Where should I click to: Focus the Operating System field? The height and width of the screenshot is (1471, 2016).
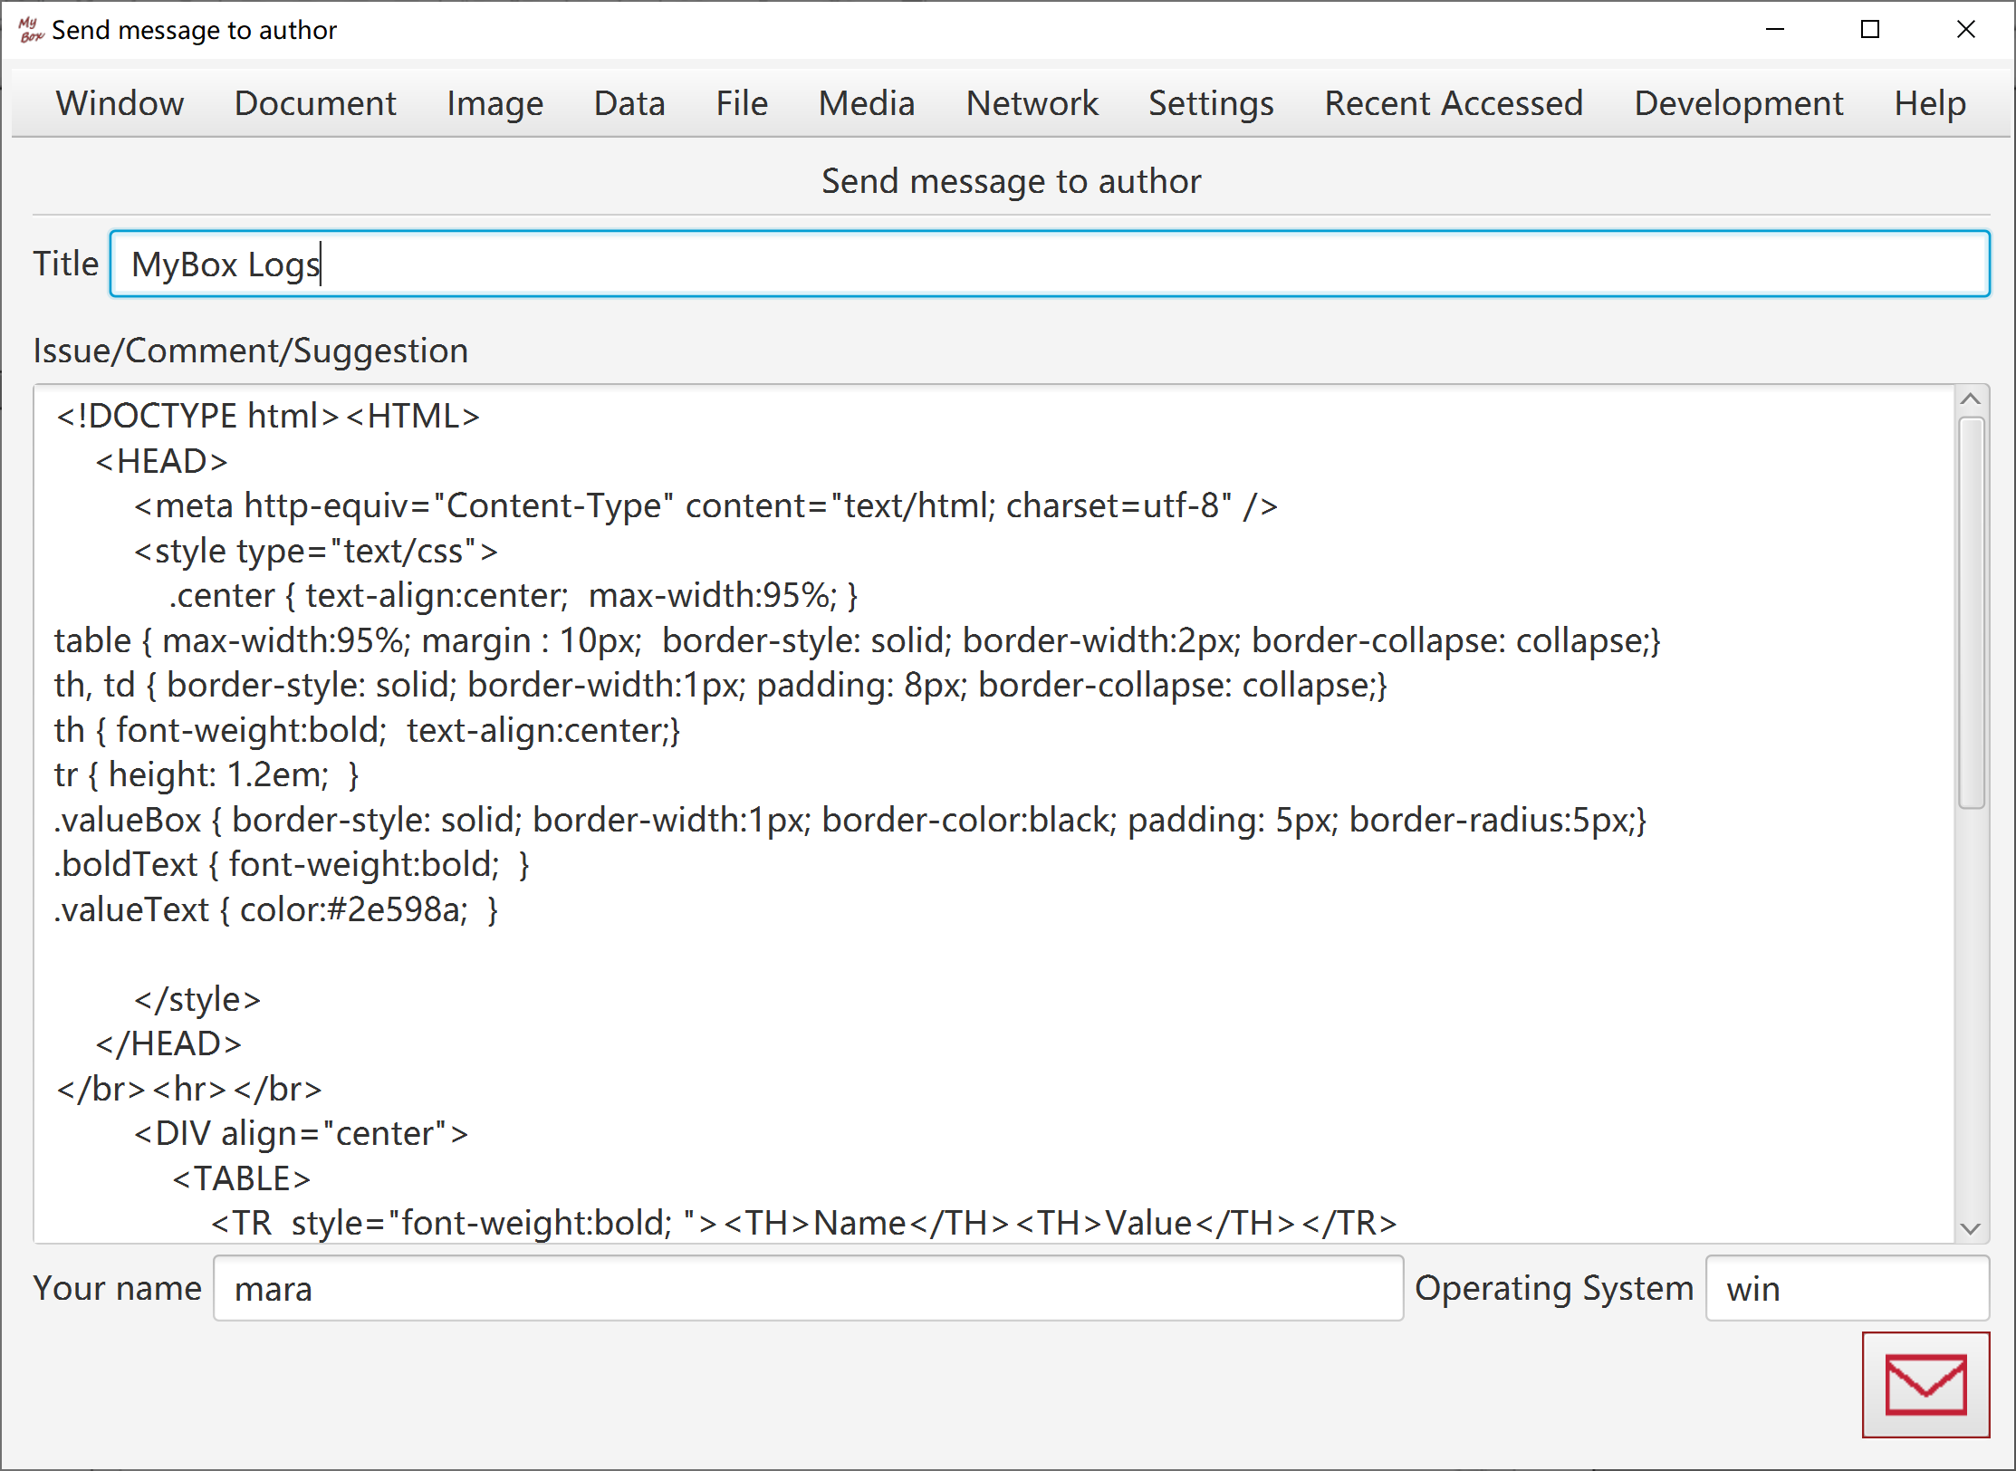(1848, 1288)
